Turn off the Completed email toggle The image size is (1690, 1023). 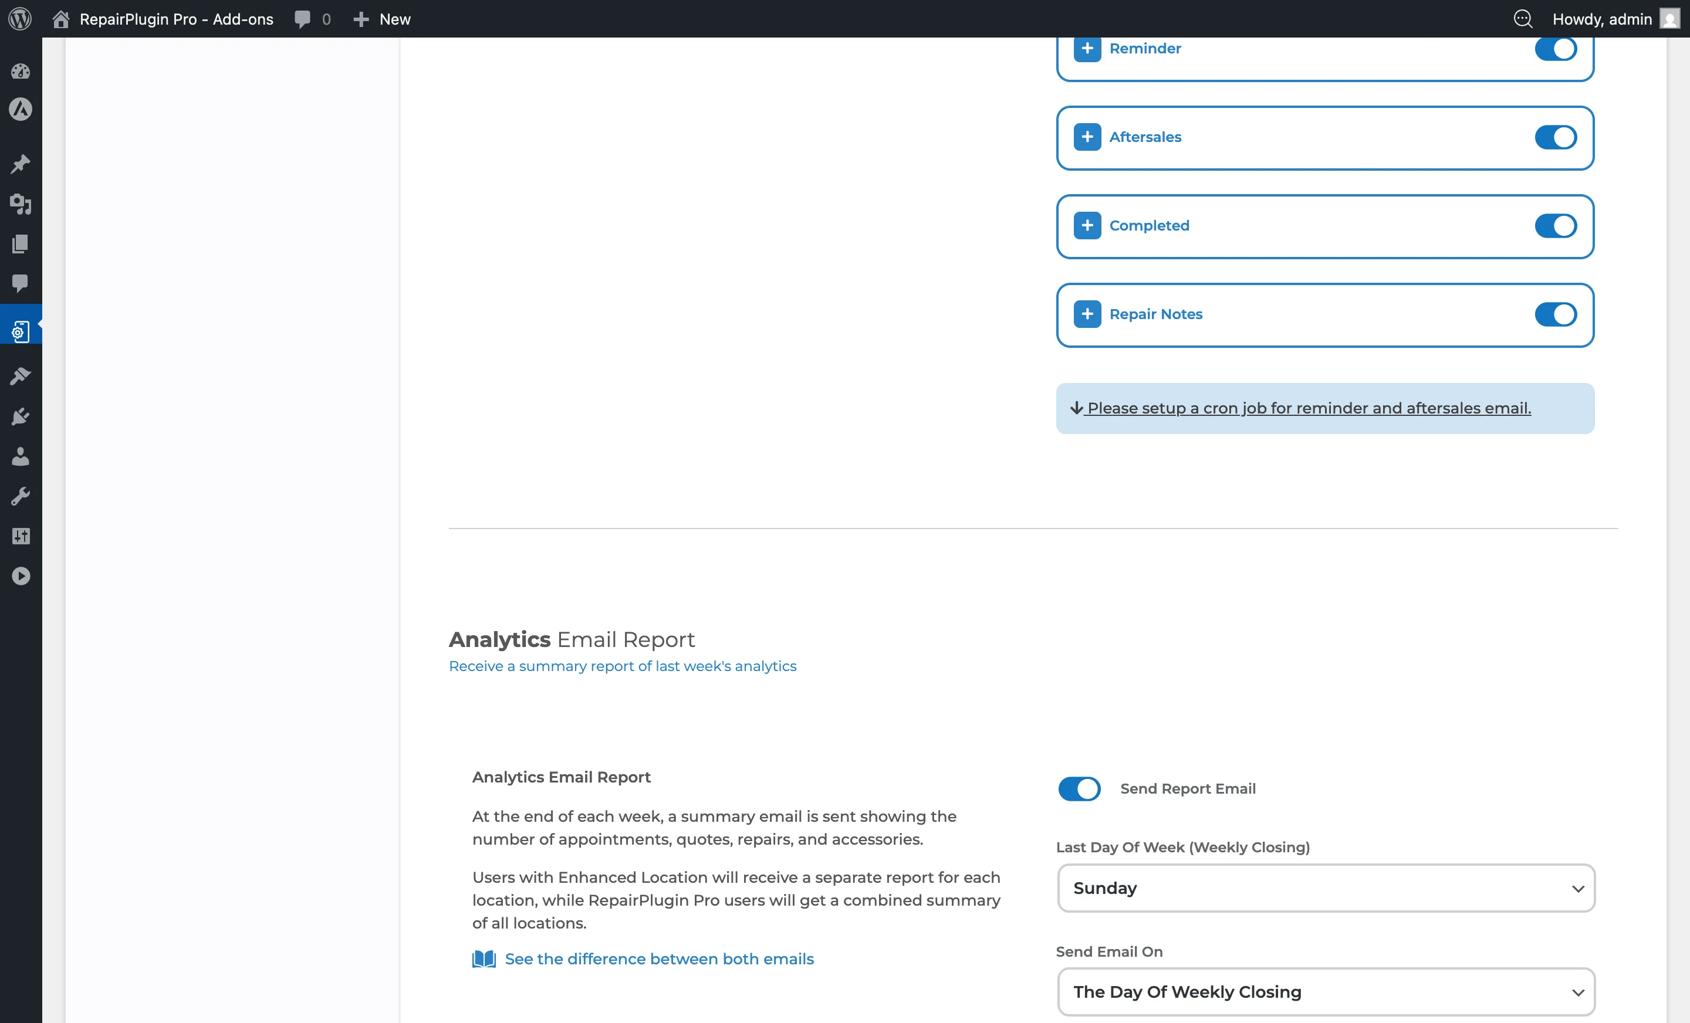click(x=1555, y=226)
